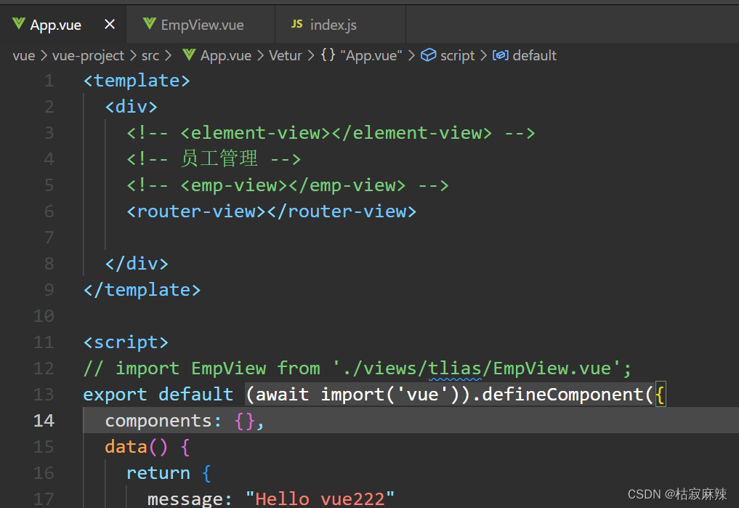Expand the default breadcrumb item
The height and width of the screenshot is (508, 739).
tap(537, 55)
